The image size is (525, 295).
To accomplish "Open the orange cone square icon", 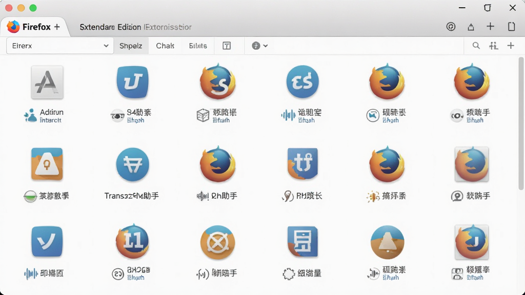I will tap(47, 164).
